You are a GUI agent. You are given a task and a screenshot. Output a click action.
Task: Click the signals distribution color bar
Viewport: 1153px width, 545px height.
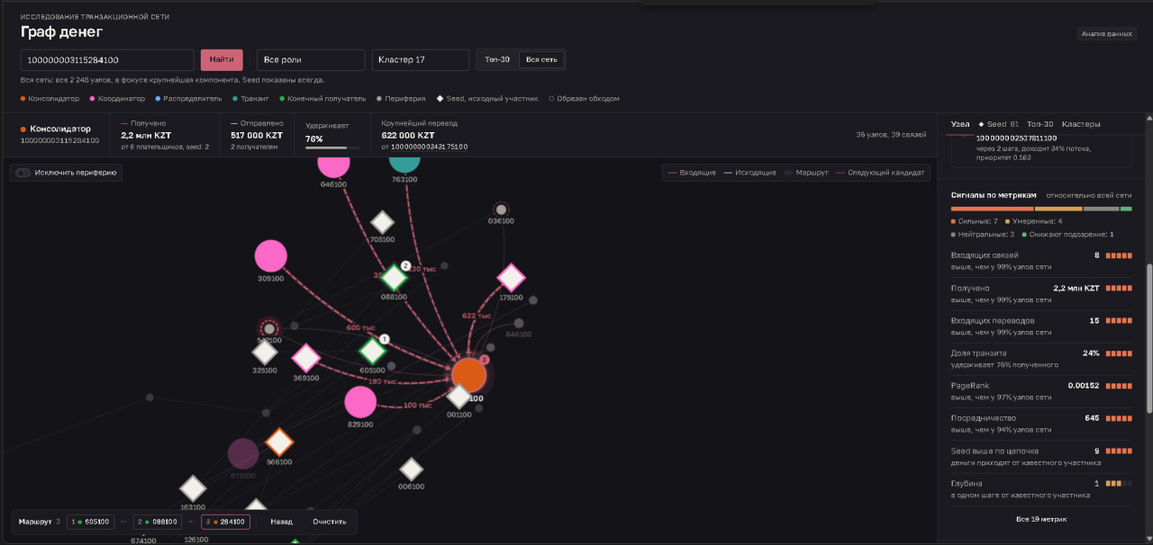(x=1041, y=209)
